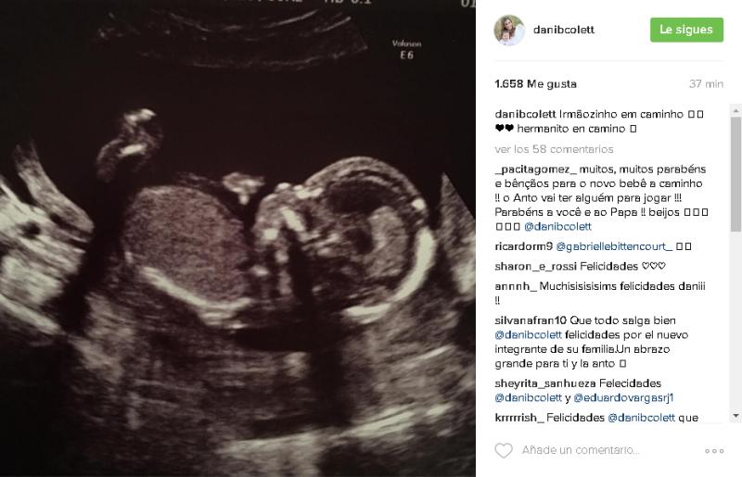Toggle the green Le sigues follow button
The image size is (742, 477).
tap(686, 30)
